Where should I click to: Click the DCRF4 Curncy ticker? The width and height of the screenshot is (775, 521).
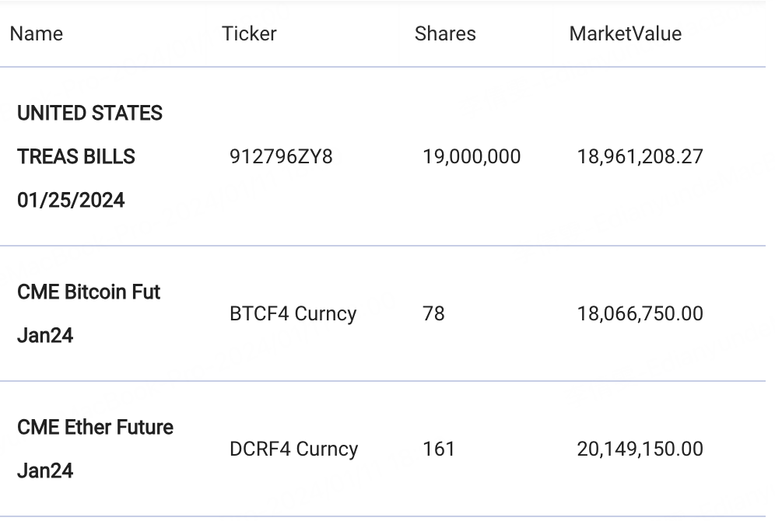[x=293, y=449]
